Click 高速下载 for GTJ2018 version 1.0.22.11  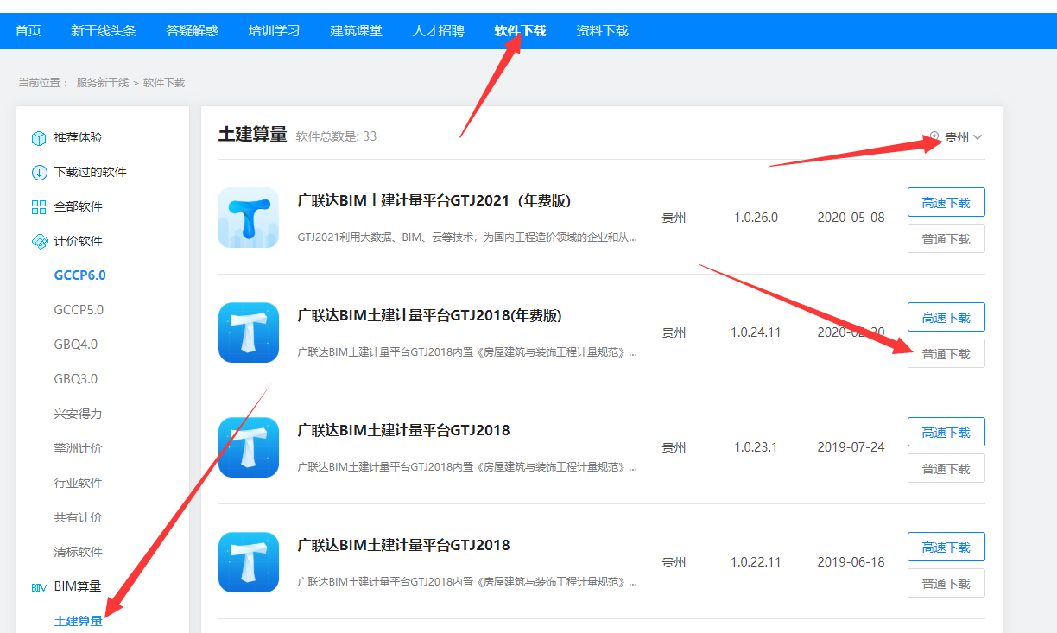pos(946,548)
